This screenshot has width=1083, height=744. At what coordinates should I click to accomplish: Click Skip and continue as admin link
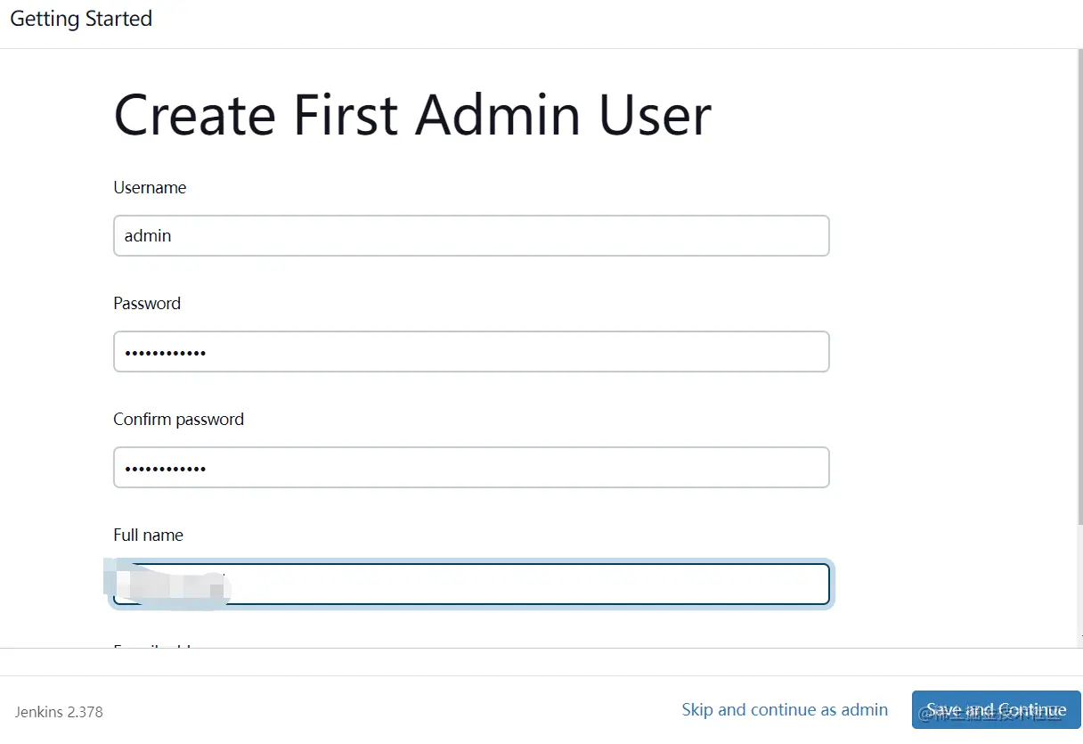(785, 710)
